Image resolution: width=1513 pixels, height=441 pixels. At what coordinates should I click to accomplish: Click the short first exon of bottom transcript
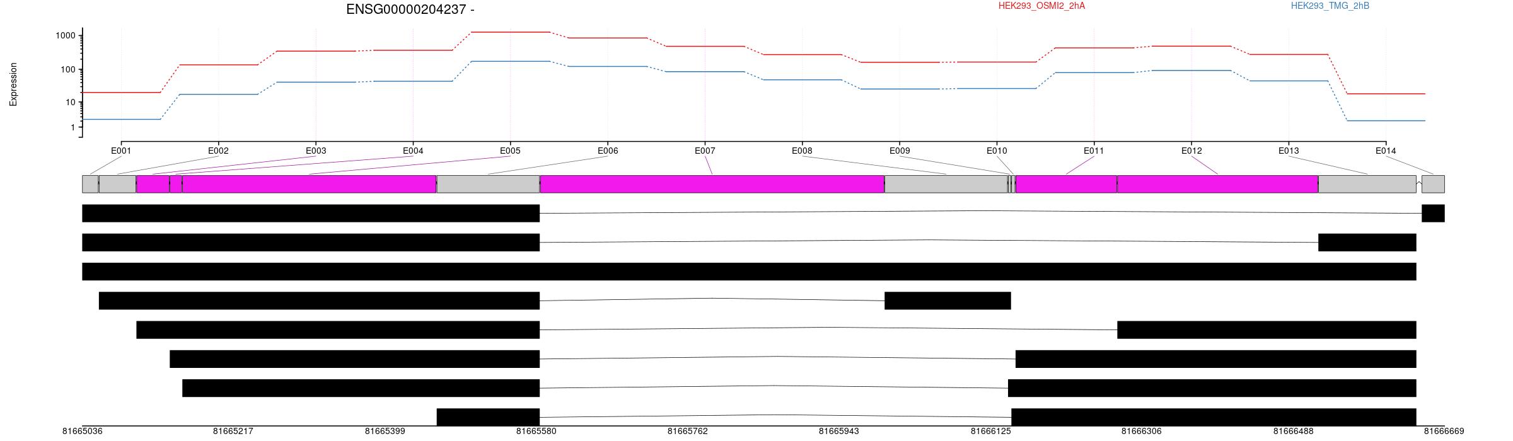pyautogui.click(x=488, y=417)
